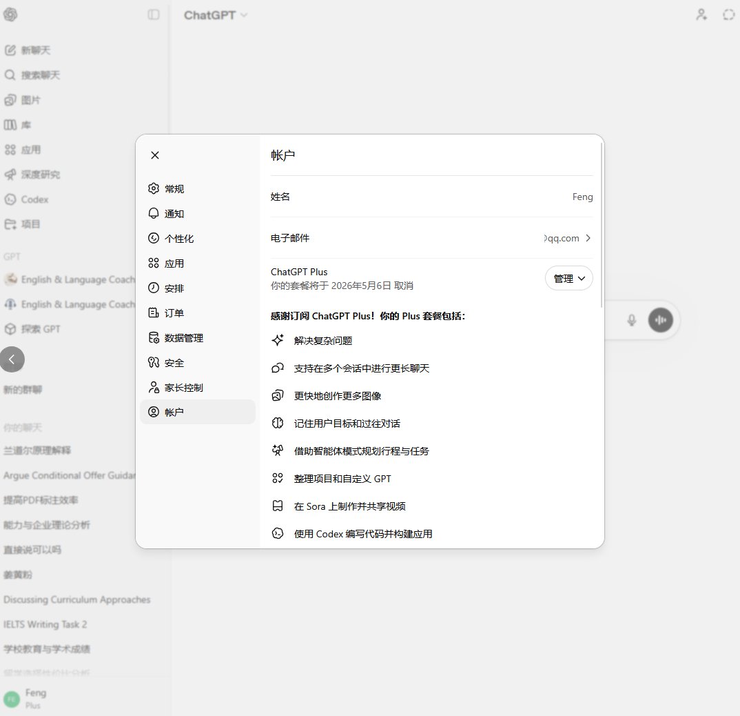Open the 数据管理 settings tab
740x716 pixels.
coord(198,338)
